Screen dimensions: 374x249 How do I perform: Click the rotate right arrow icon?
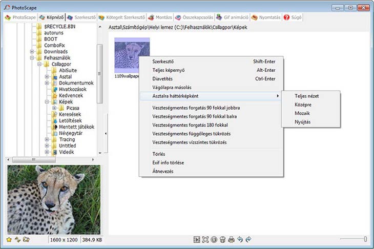[248, 239]
